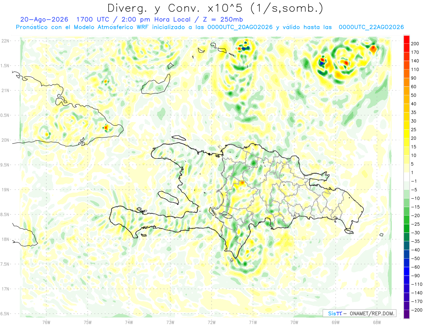This screenshot has height=327, width=423.
Task: Click the '70W' longitude label
Action: 294,322
